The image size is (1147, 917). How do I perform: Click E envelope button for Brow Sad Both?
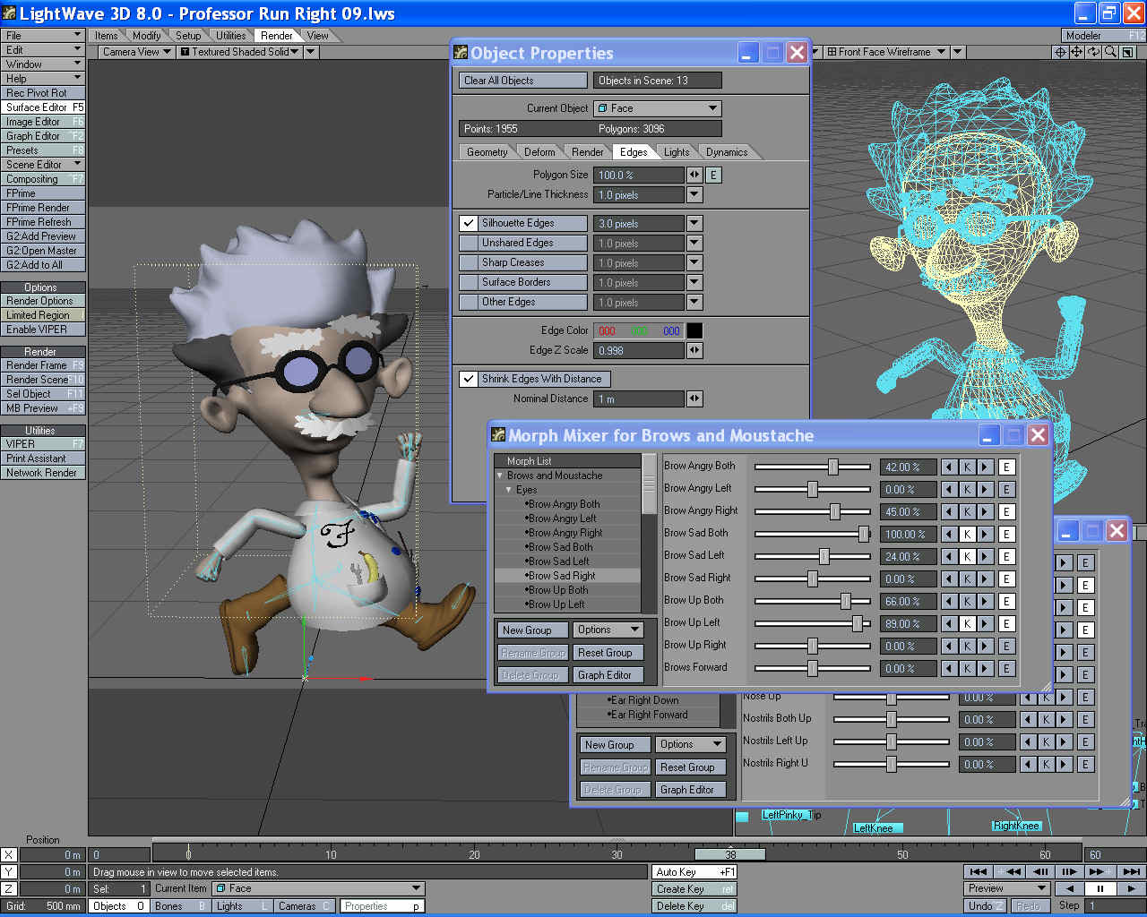click(x=1006, y=535)
